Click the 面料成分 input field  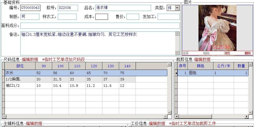[x=100, y=26]
